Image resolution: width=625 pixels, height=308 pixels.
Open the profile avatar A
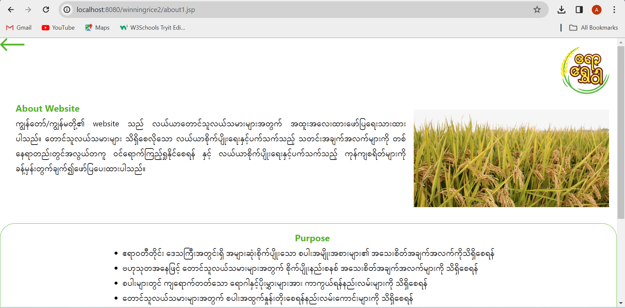click(597, 10)
